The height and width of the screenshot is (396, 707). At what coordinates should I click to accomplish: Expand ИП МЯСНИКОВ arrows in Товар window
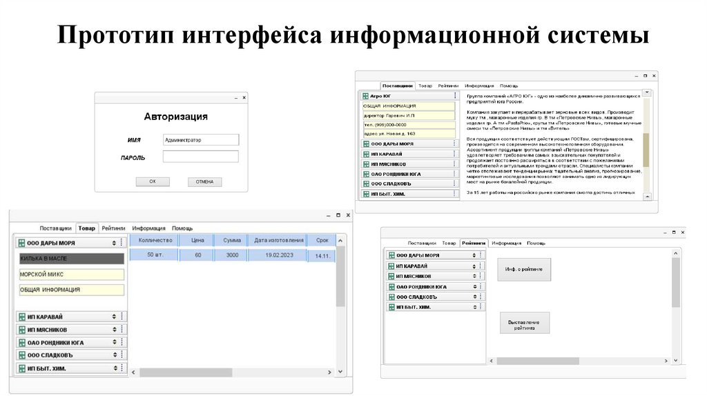[115, 330]
